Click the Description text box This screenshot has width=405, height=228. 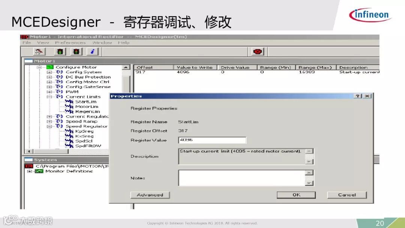tap(242, 156)
